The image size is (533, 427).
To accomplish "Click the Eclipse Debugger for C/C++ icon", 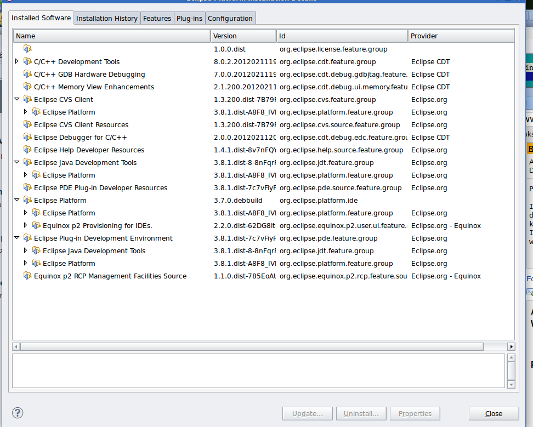I will pos(27,137).
